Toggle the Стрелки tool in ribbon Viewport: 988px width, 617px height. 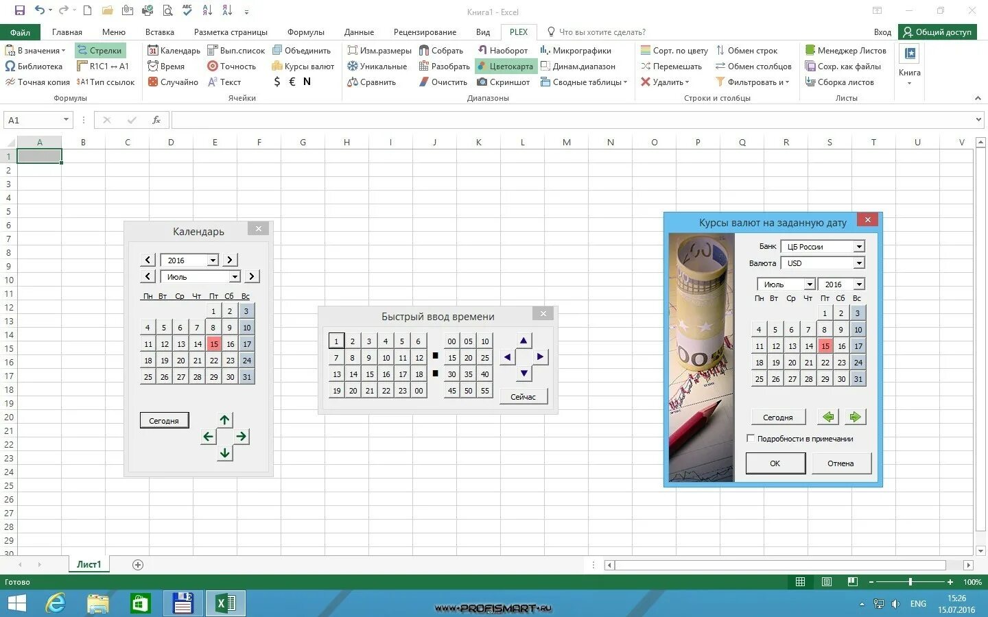coord(99,50)
